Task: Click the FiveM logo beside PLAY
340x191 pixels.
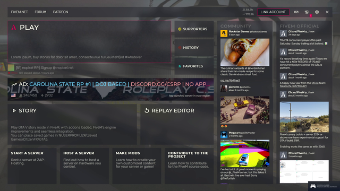Action: click(14, 27)
